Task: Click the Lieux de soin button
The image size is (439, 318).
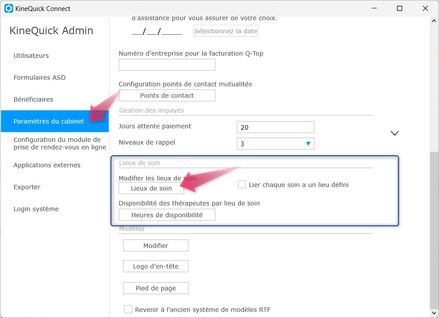Action: tap(151, 188)
